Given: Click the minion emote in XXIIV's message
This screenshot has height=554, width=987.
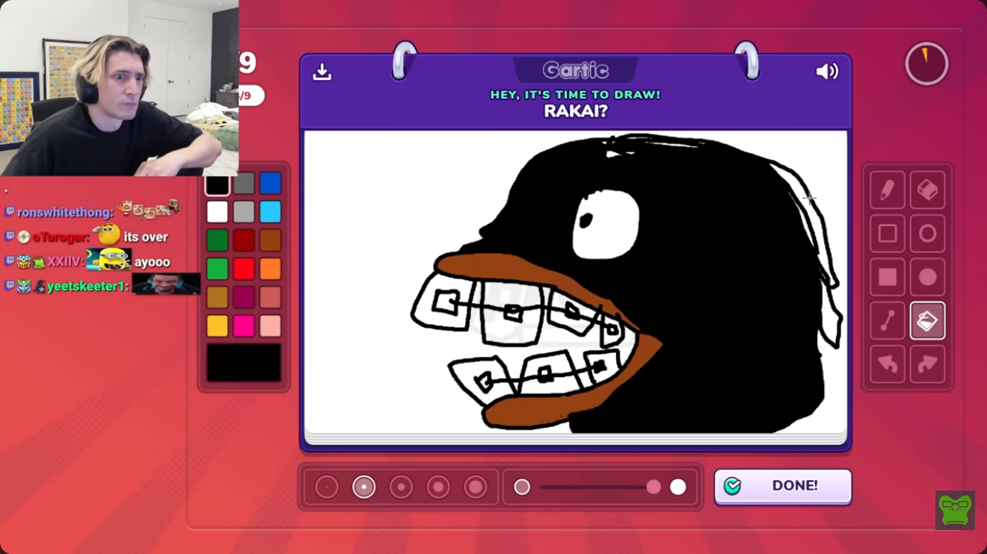Looking at the screenshot, I should (x=109, y=260).
